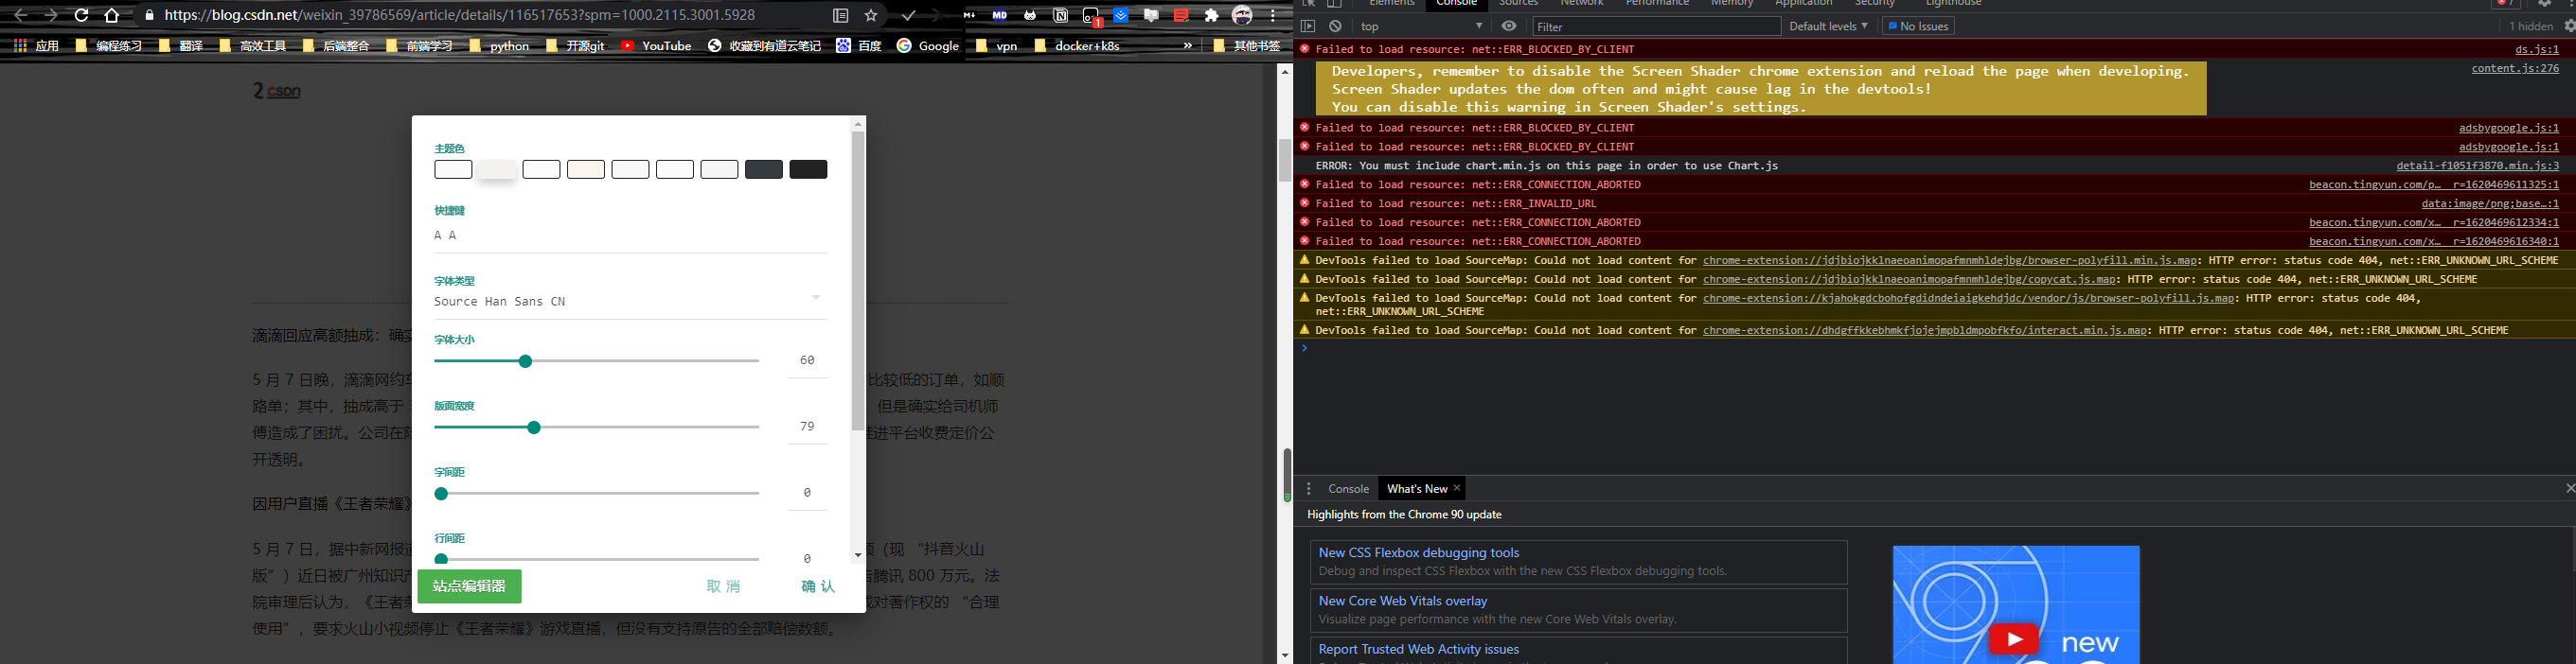Open the 其他书签 folder
Image resolution: width=2576 pixels, height=664 pixels.
click(x=1246, y=46)
